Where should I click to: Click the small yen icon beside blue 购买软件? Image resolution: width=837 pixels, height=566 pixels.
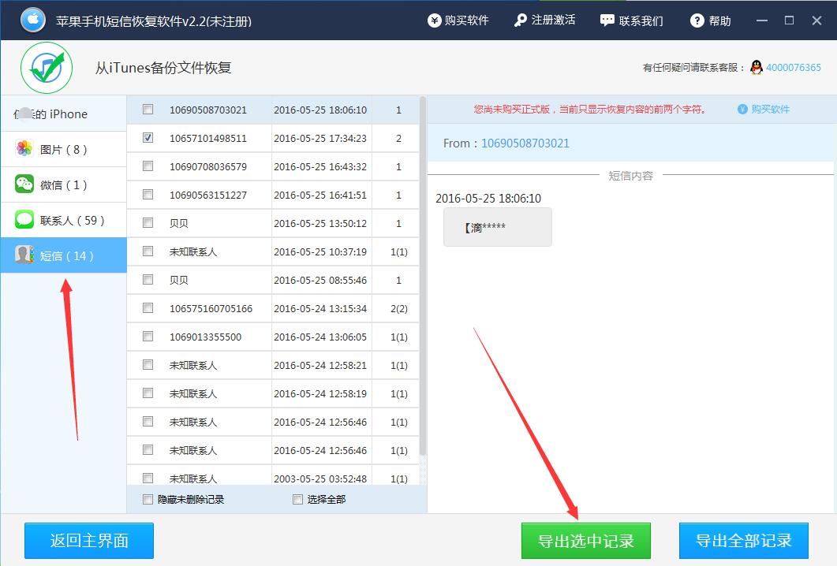(x=742, y=110)
